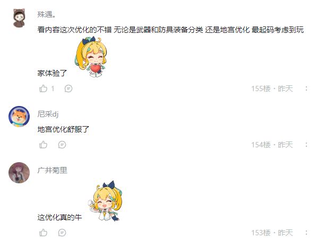Reply to the 这优化真的牛 comment

pos(62,233)
